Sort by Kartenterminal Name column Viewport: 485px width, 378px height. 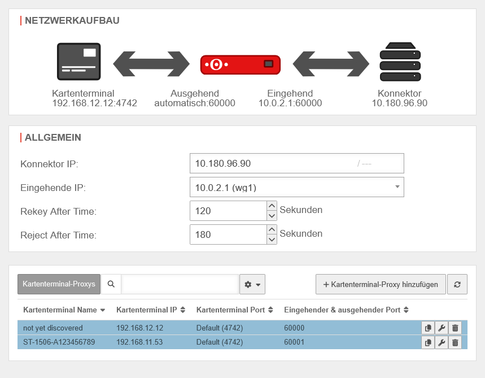[63, 310]
